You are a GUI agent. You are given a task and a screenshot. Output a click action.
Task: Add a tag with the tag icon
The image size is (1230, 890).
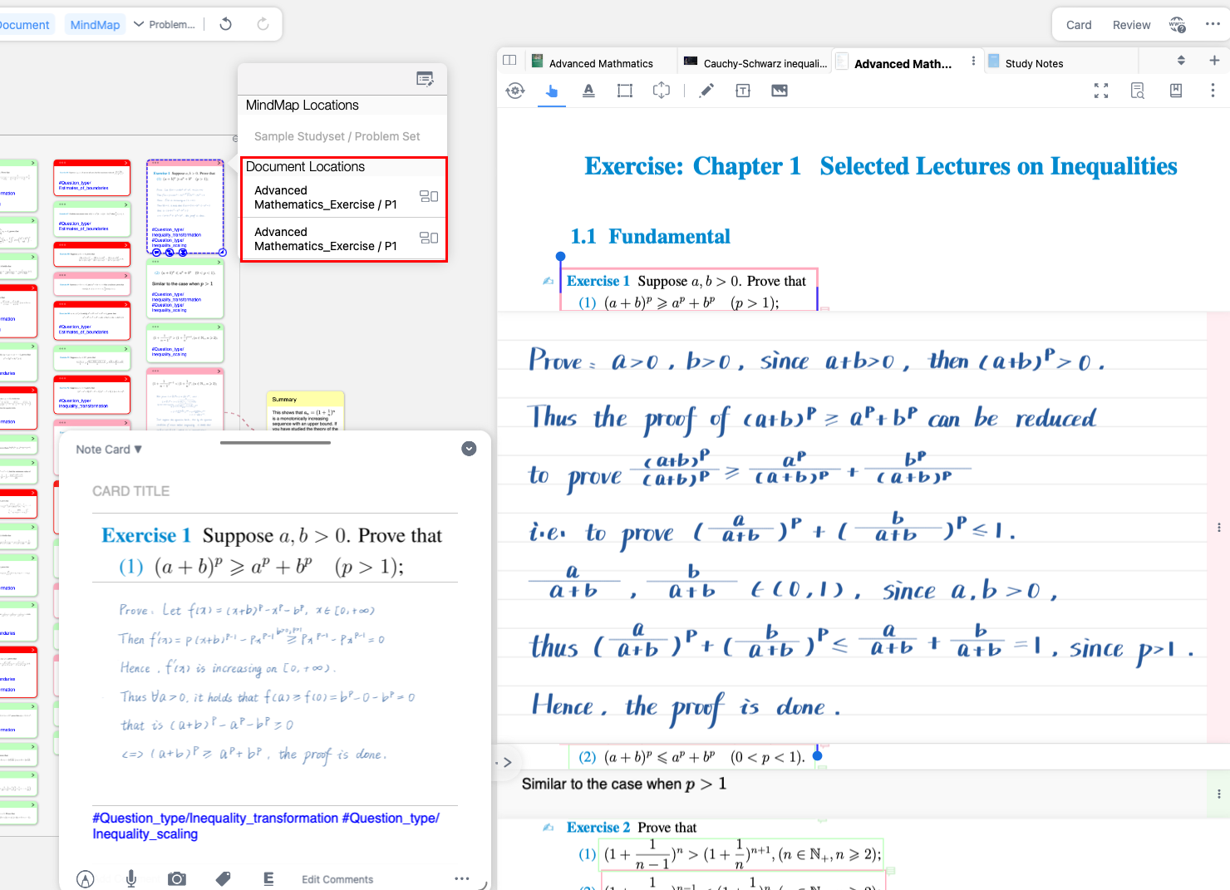pyautogui.click(x=223, y=878)
